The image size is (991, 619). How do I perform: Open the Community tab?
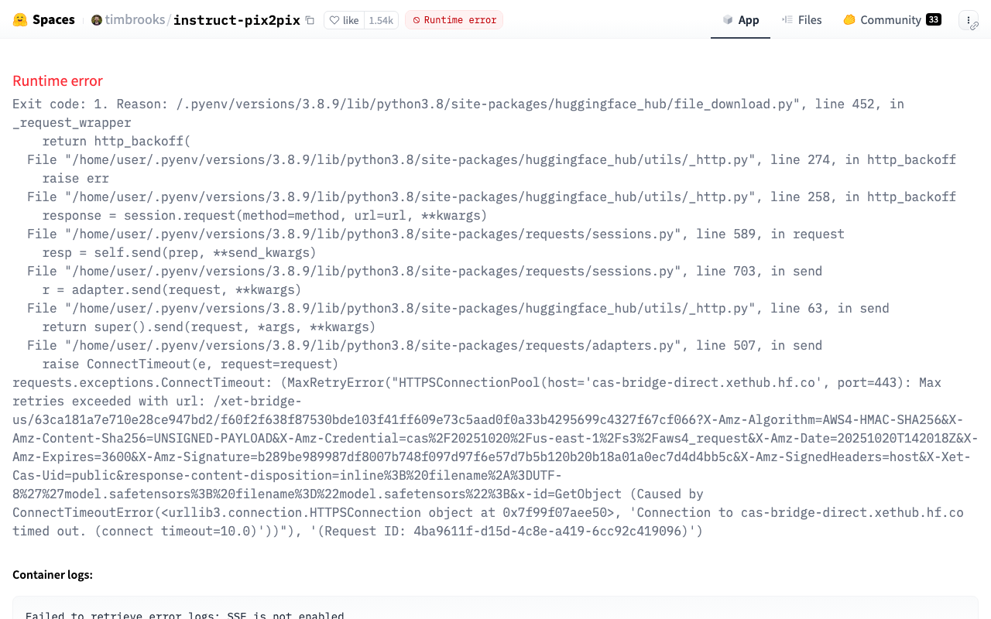tap(890, 20)
